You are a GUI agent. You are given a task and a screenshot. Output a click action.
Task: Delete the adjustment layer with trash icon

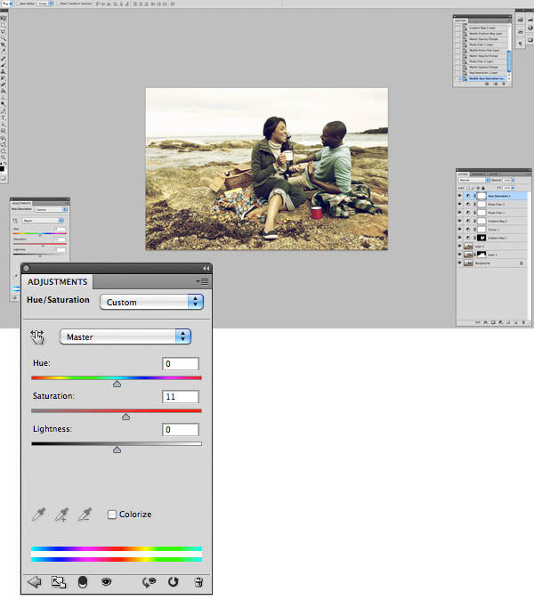pos(198,581)
